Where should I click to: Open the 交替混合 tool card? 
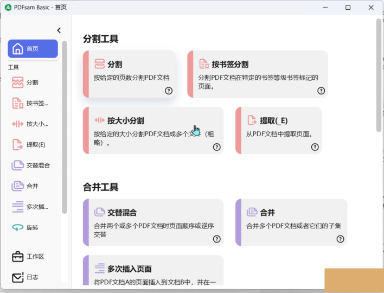(x=153, y=222)
